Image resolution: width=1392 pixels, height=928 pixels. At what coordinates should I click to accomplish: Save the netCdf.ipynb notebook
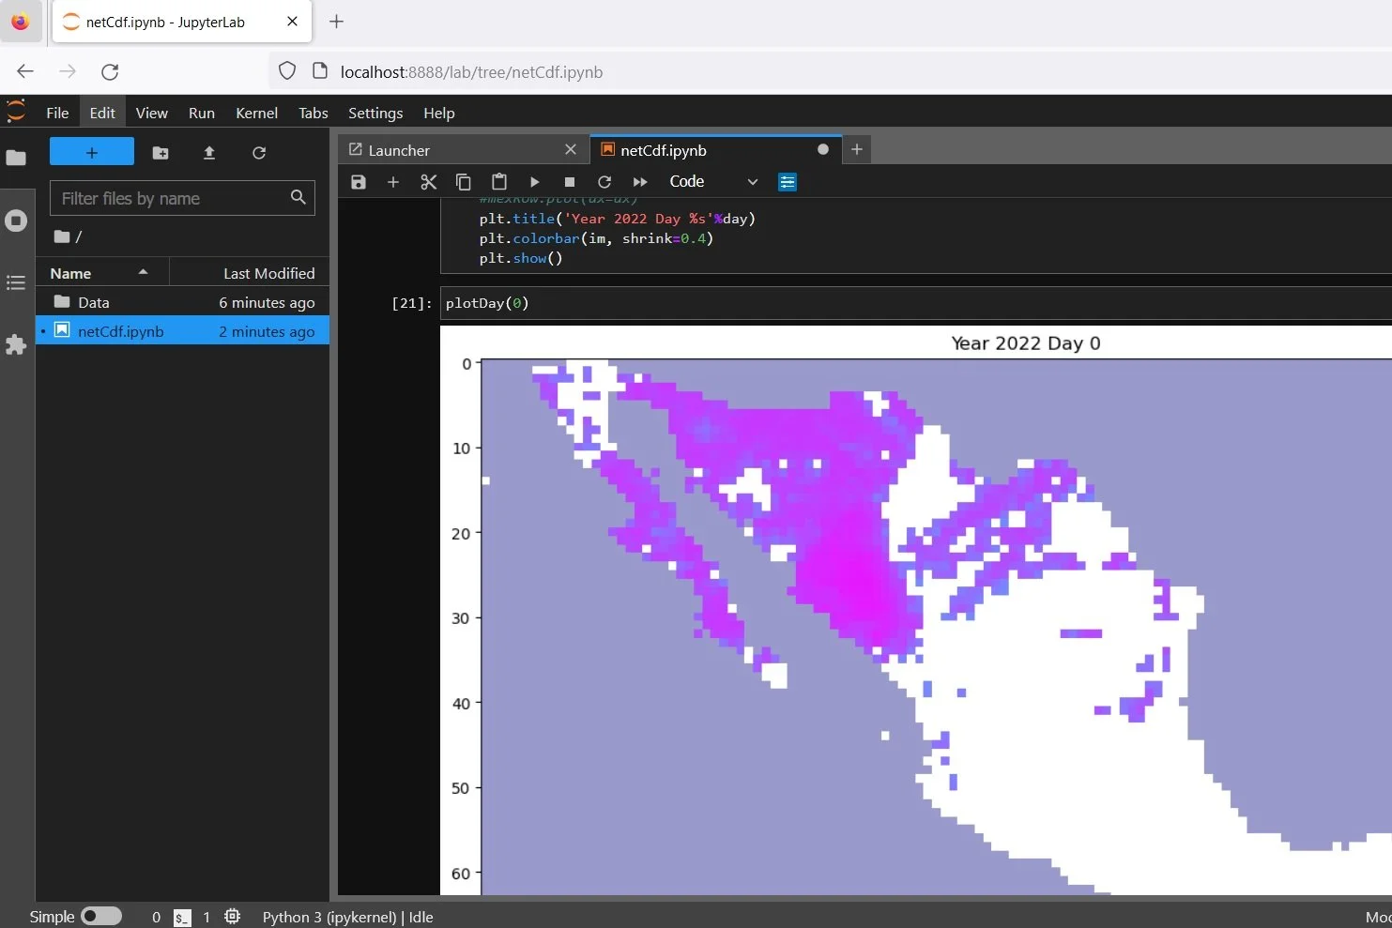point(358,182)
